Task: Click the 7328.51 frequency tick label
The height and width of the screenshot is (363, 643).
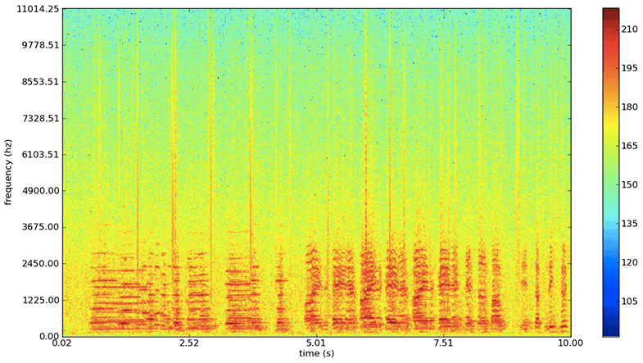Action: point(40,118)
